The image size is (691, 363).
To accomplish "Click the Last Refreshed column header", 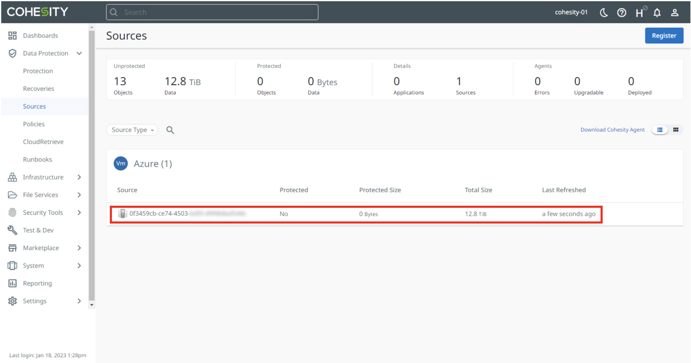I will (564, 190).
